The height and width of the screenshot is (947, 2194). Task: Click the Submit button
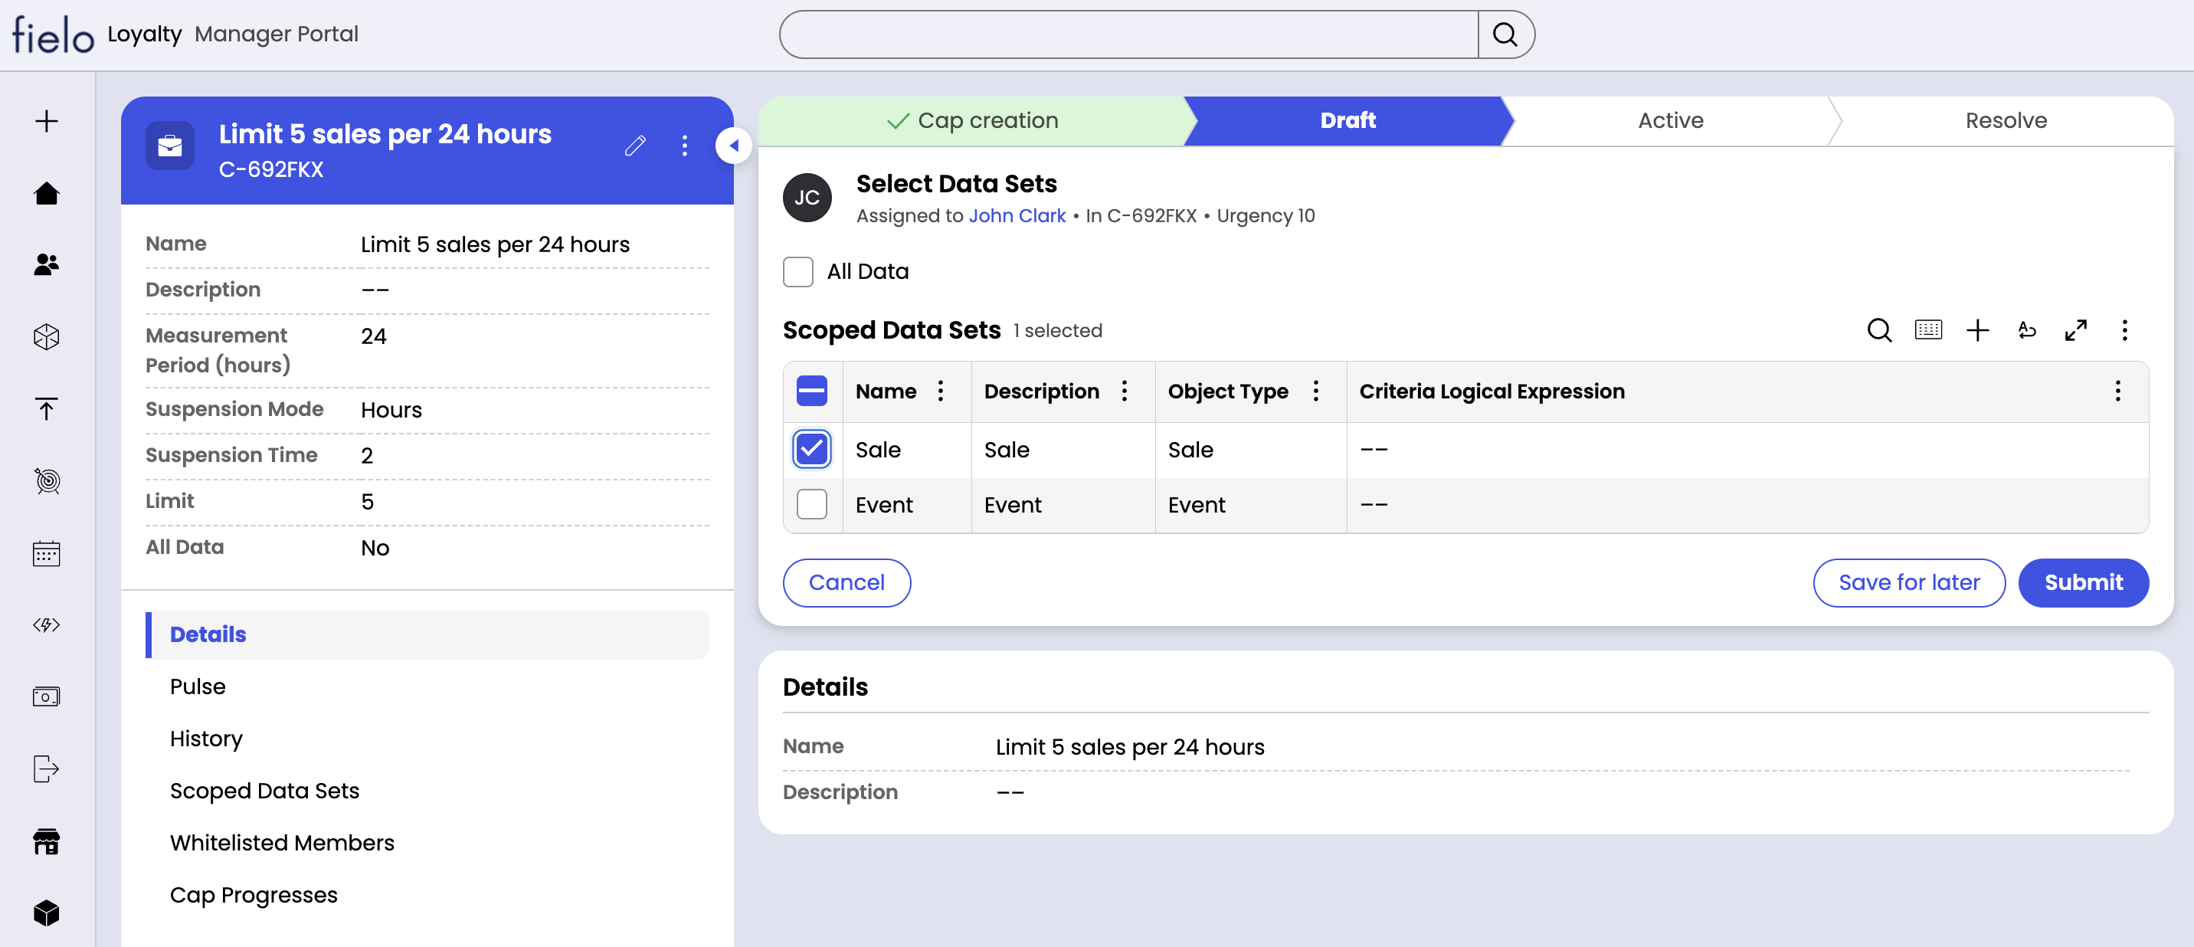(2082, 582)
